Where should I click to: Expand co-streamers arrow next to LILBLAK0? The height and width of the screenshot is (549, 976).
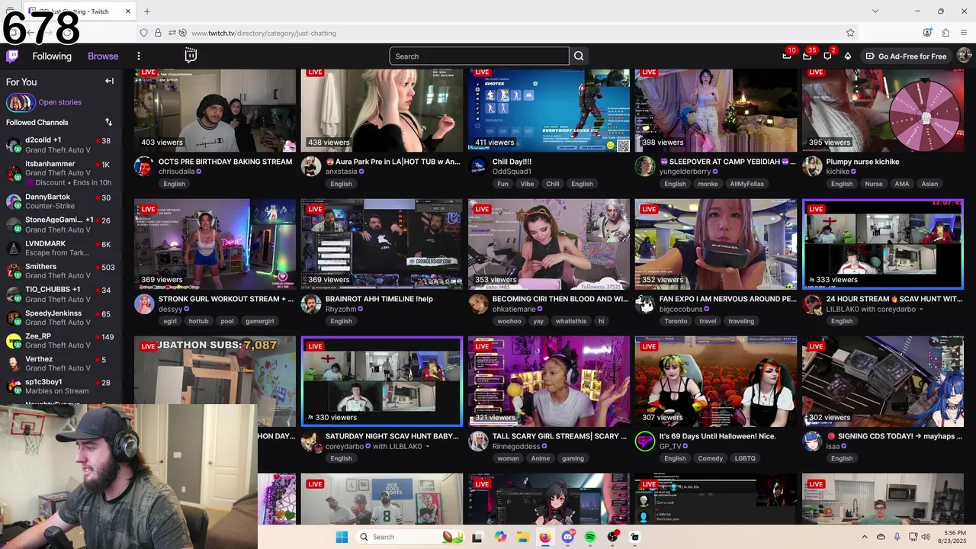coord(427,446)
